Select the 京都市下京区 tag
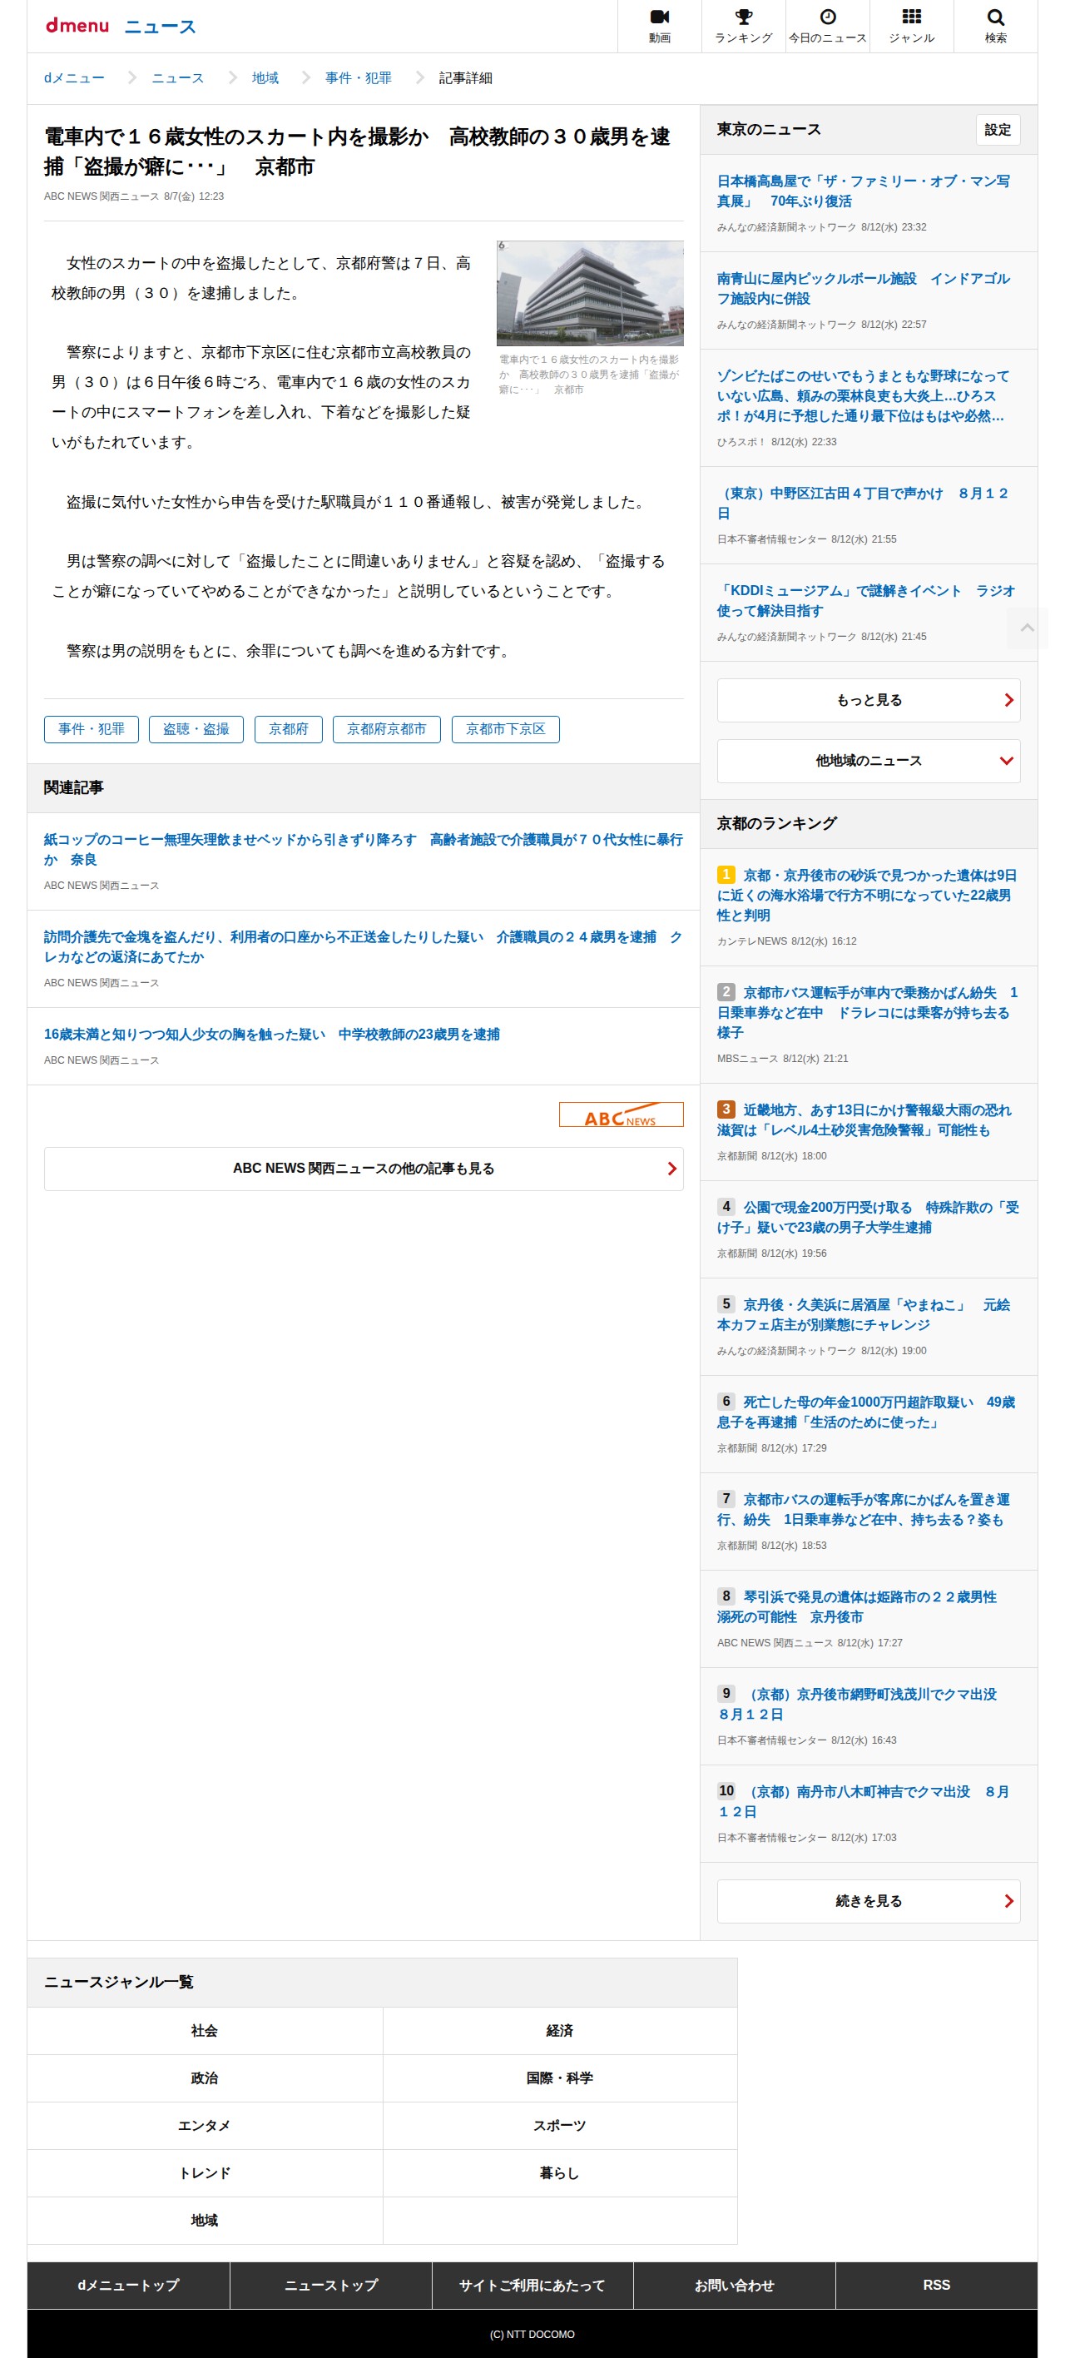 point(505,728)
